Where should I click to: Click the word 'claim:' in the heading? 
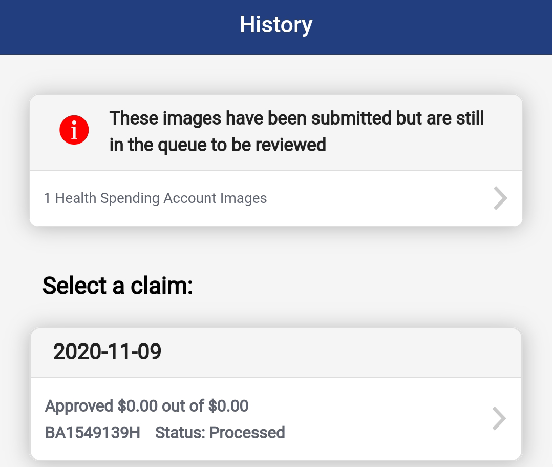coord(161,286)
